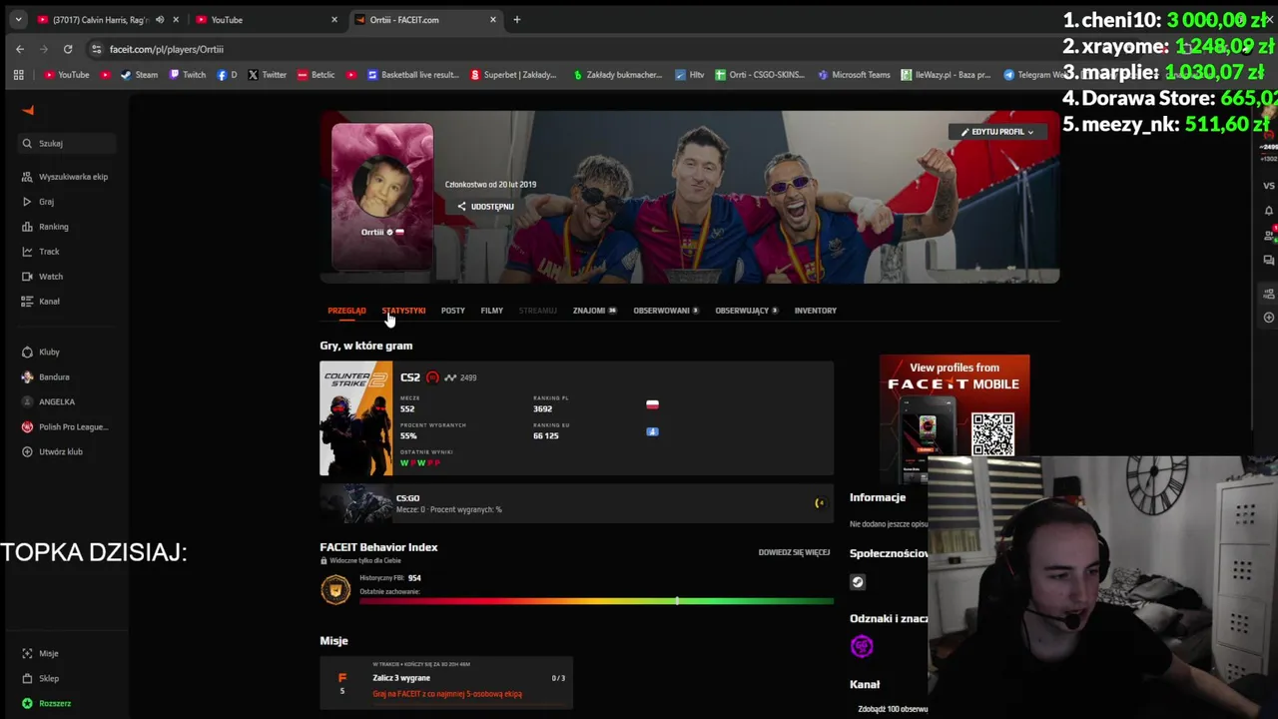This screenshot has height=719, width=1278.
Task: Open Sklep in the sidebar
Action: pyautogui.click(x=40, y=679)
